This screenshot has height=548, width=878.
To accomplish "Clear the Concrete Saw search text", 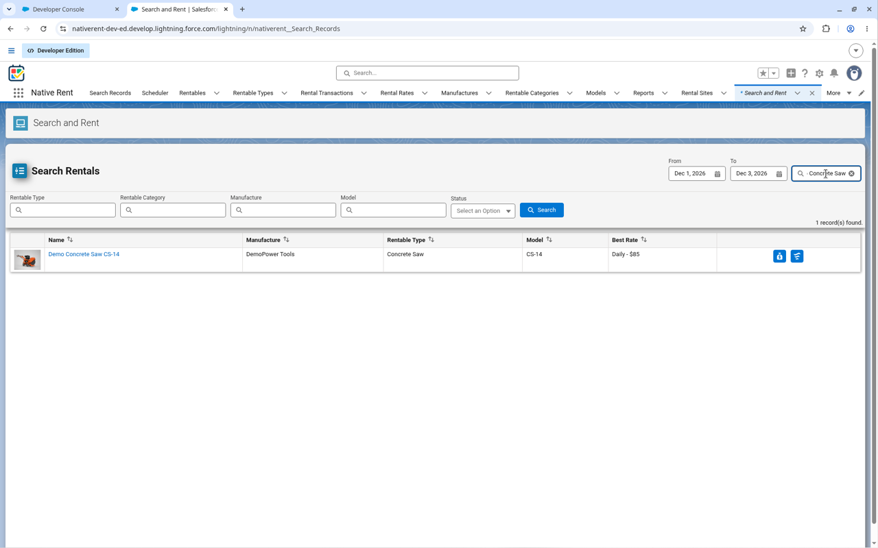I will pyautogui.click(x=851, y=174).
